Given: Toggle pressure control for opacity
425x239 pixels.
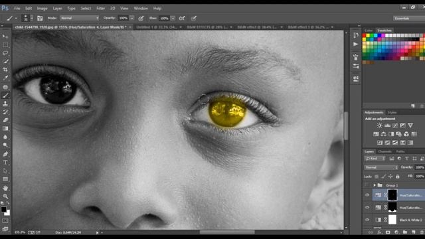Looking at the screenshot, I should tap(141, 18).
